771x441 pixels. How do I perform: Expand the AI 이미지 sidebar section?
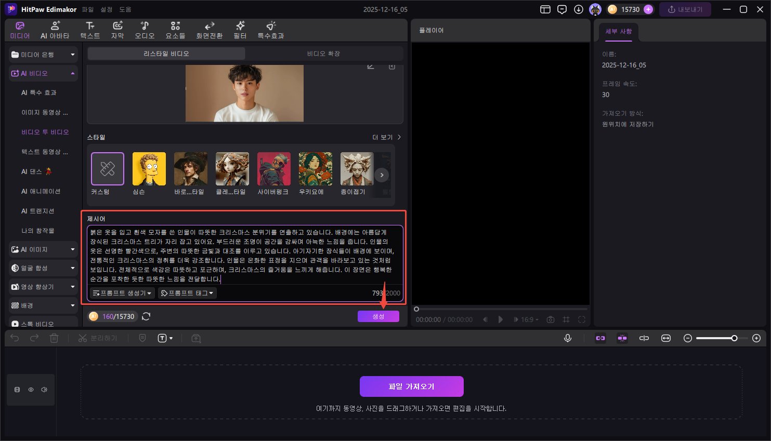click(x=43, y=249)
